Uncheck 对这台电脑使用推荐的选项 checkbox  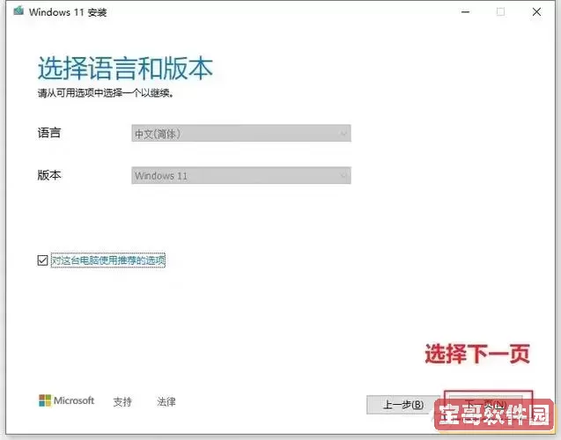(42, 260)
